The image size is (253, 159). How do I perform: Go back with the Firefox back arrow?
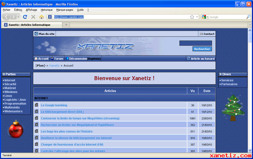(6, 17)
